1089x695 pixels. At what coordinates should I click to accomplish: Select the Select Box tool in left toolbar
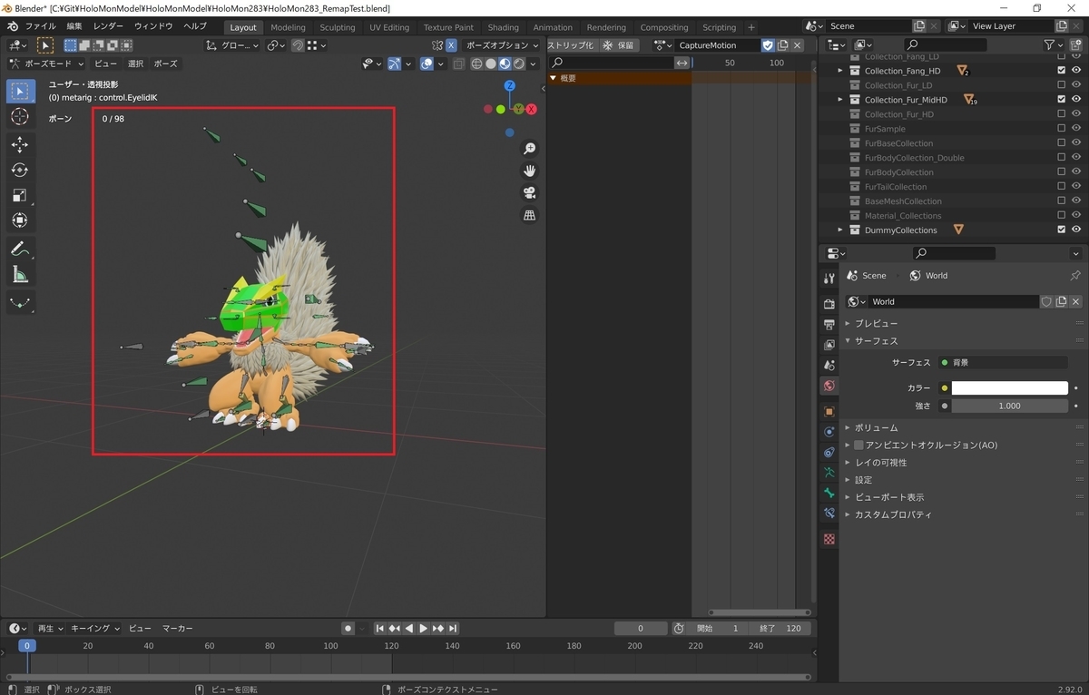click(x=21, y=91)
